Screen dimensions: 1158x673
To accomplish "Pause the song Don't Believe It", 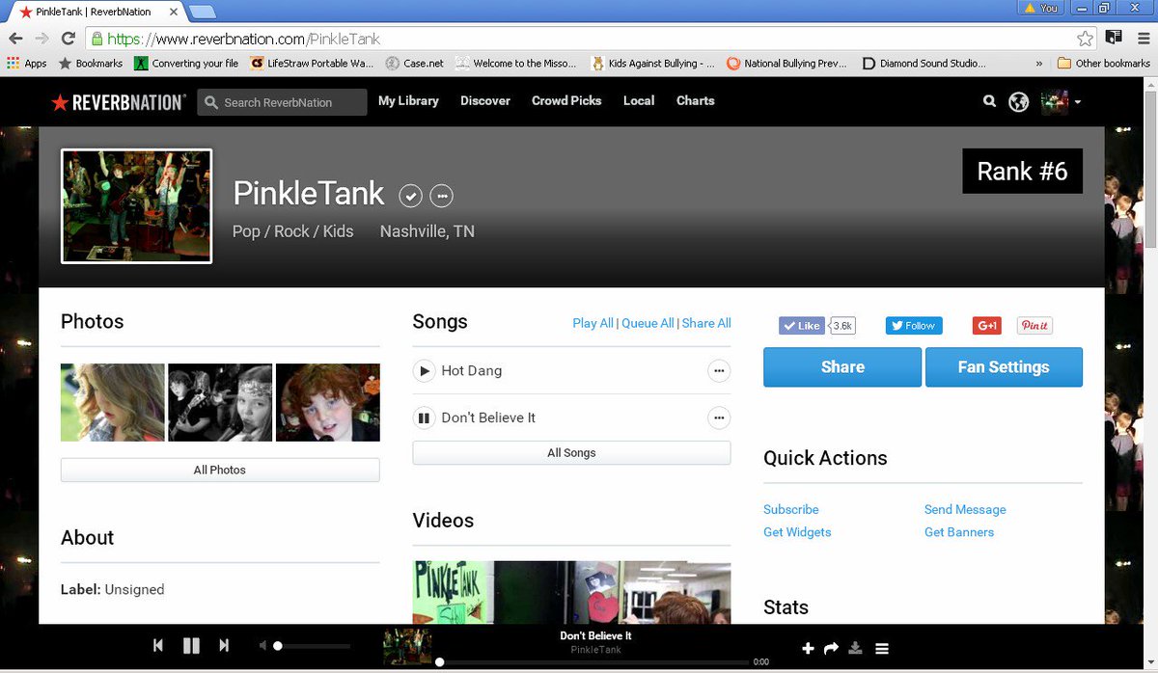I will (424, 417).
